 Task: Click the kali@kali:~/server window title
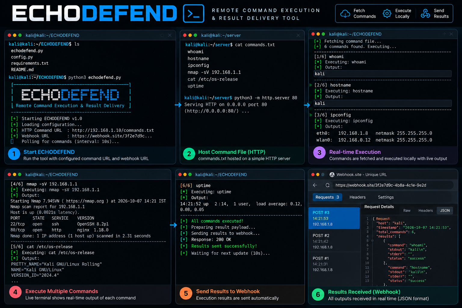(x=221, y=35)
